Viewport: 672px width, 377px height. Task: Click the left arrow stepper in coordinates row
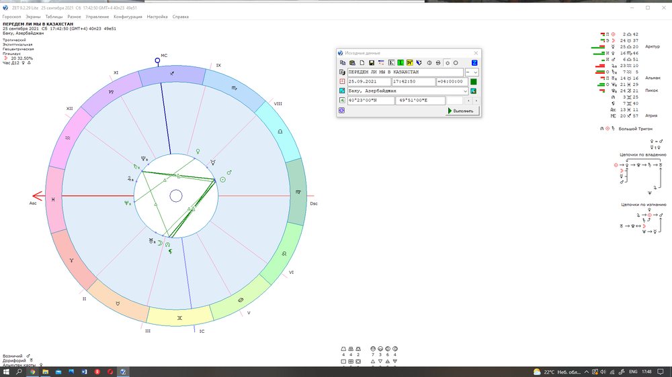pyautogui.click(x=468, y=101)
